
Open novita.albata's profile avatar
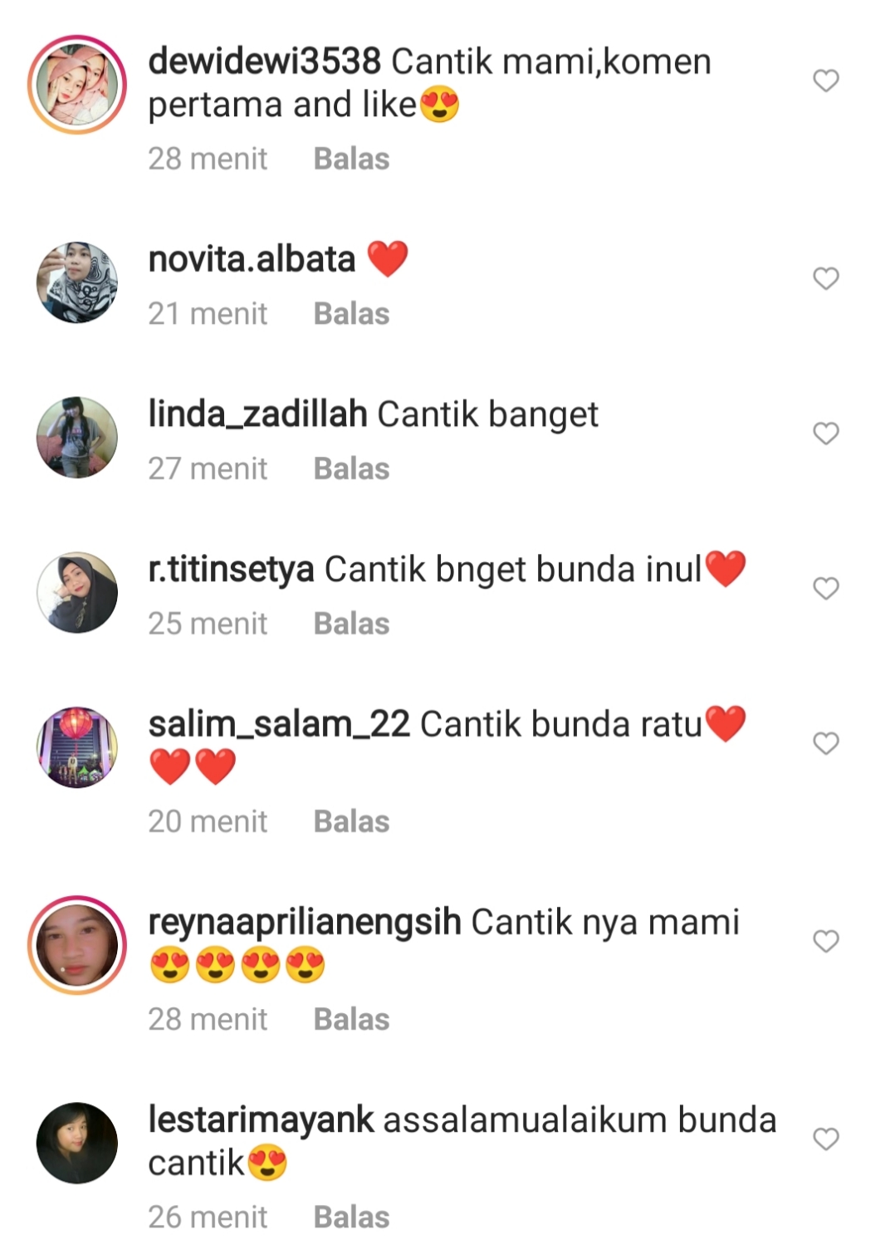77,282
